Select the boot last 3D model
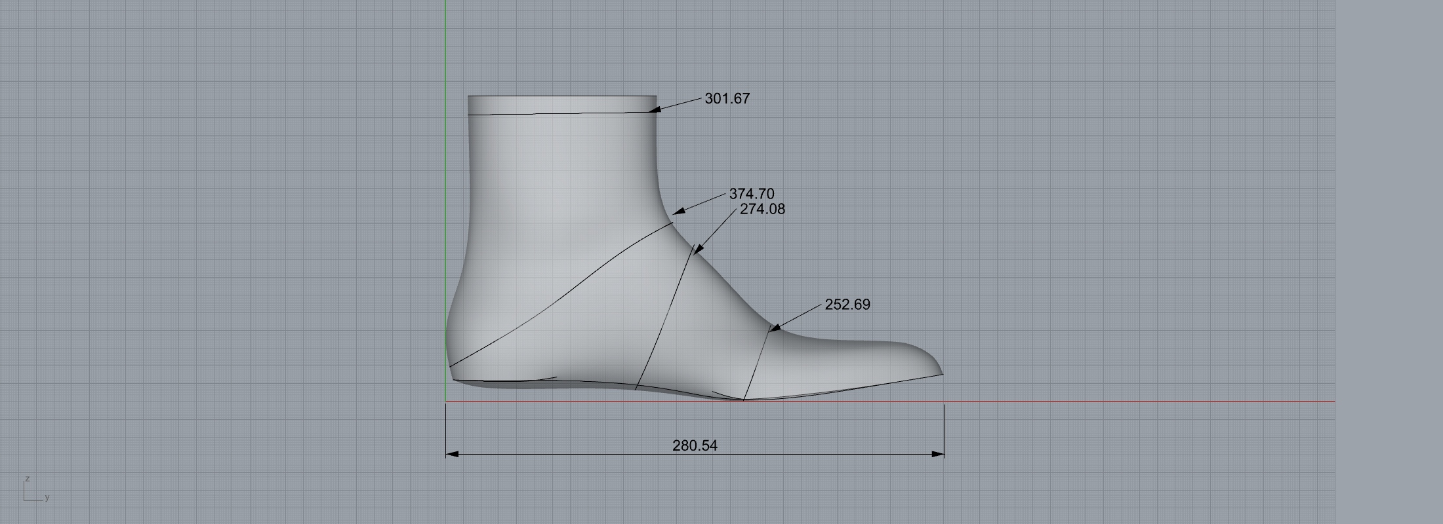The image size is (1443, 524). (x=694, y=248)
